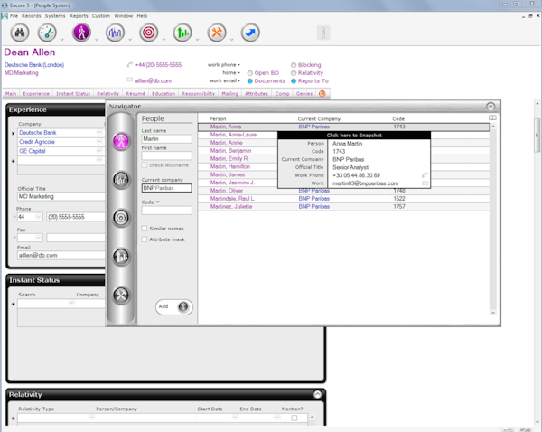
Task: Click the Last name field containing Martin
Action: [166, 138]
